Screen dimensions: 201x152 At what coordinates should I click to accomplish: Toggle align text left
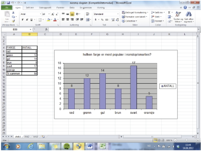pyautogui.click(x=63, y=19)
